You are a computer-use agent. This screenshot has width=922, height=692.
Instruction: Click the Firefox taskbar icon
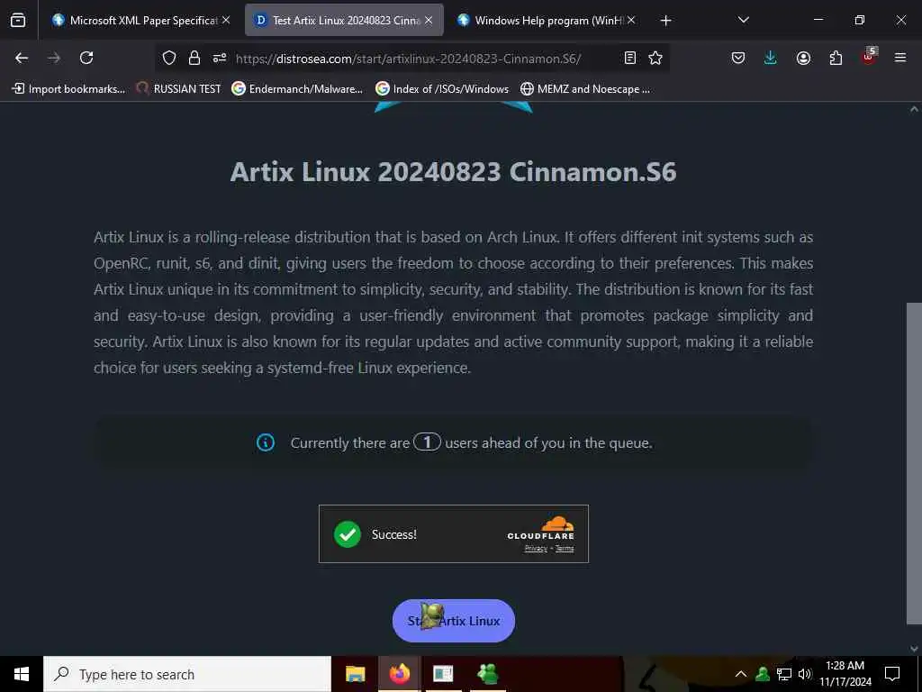(x=399, y=674)
